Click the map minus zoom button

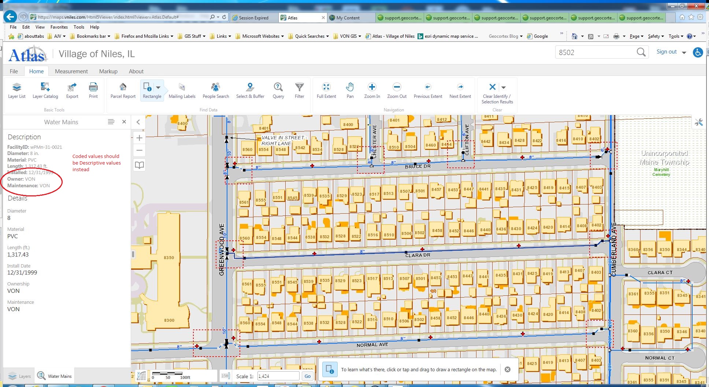coord(139,150)
